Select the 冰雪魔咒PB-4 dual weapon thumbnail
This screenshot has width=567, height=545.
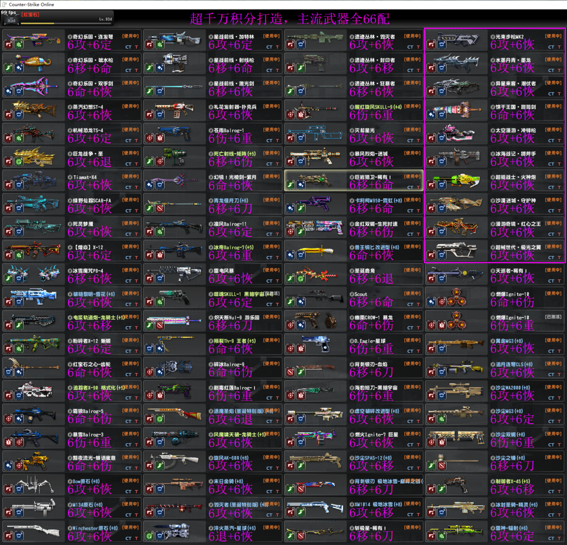point(34,274)
